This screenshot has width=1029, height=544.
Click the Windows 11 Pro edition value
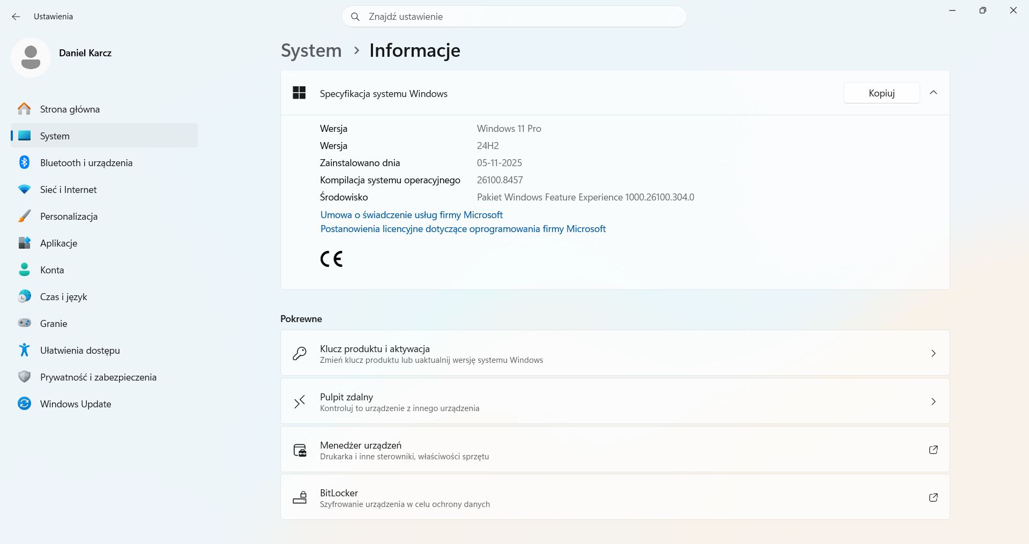[509, 129]
